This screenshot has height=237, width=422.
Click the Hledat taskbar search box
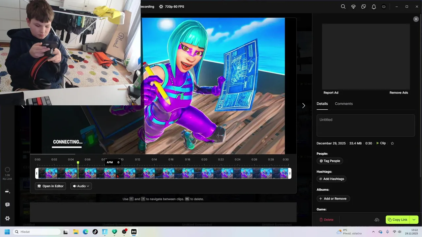(37, 232)
